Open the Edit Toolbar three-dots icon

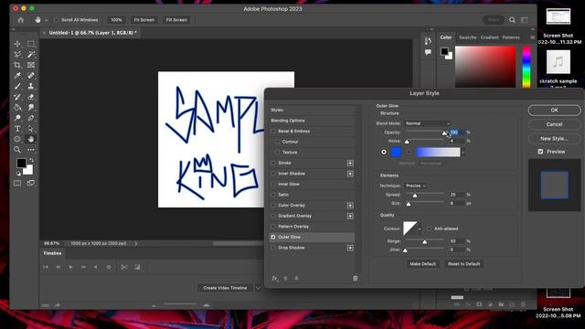click(x=31, y=150)
